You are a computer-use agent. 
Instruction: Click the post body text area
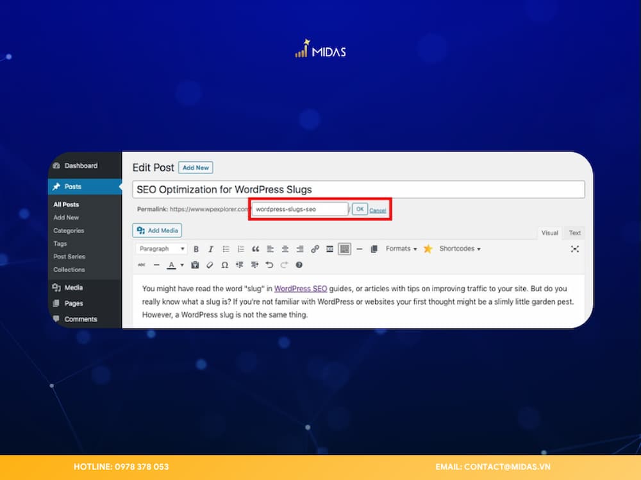358,302
